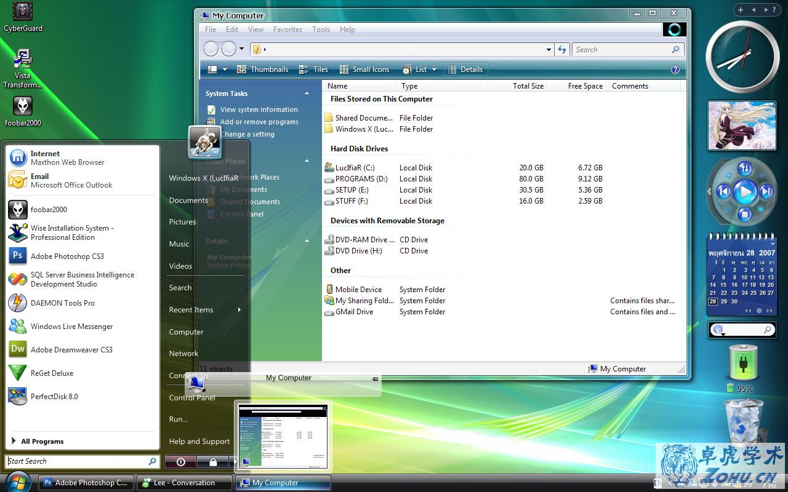Screen dimensions: 788x492
Task: Open SQL Server Business Intelligence Development Studio
Action: 82,279
